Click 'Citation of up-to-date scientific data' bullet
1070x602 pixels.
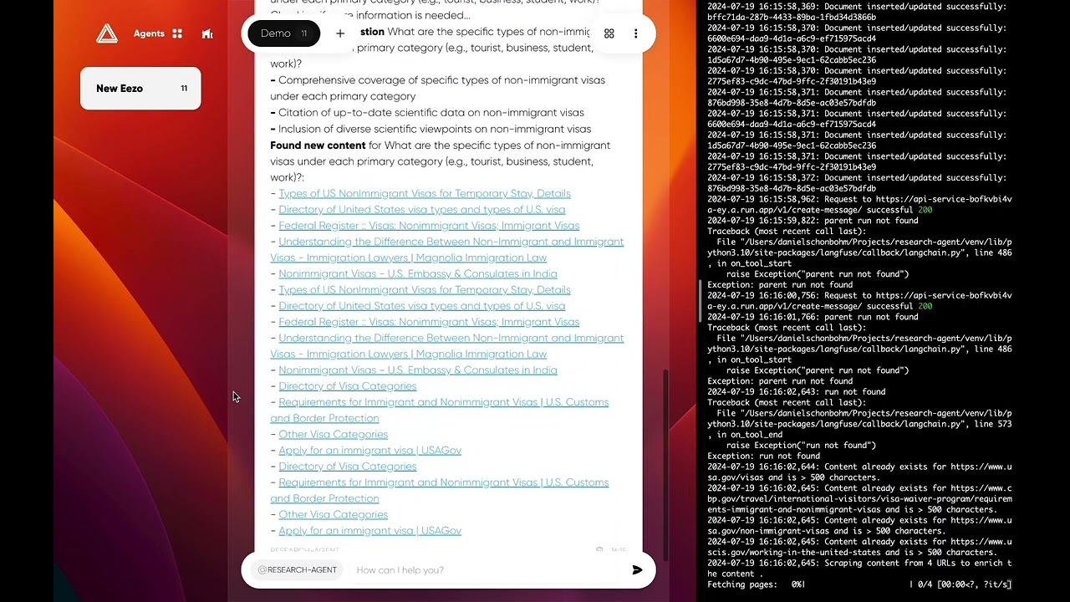pos(427,113)
